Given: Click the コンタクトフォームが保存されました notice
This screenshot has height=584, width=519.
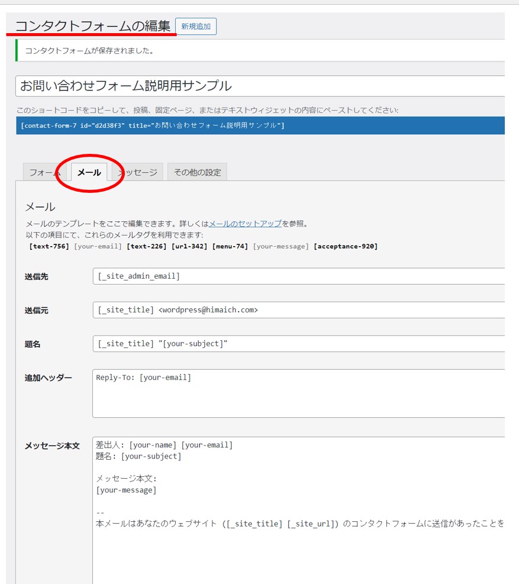Looking at the screenshot, I should click(260, 51).
